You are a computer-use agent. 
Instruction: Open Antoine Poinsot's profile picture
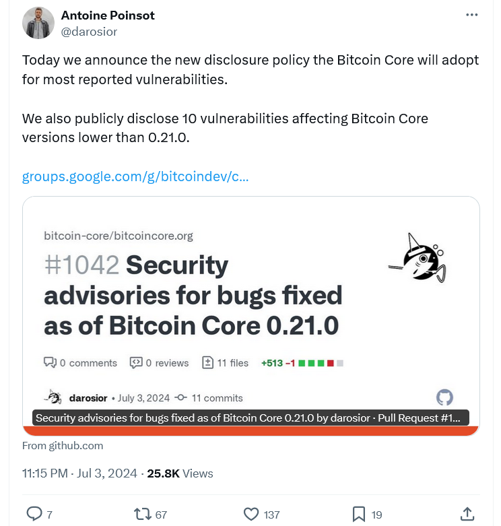38,23
